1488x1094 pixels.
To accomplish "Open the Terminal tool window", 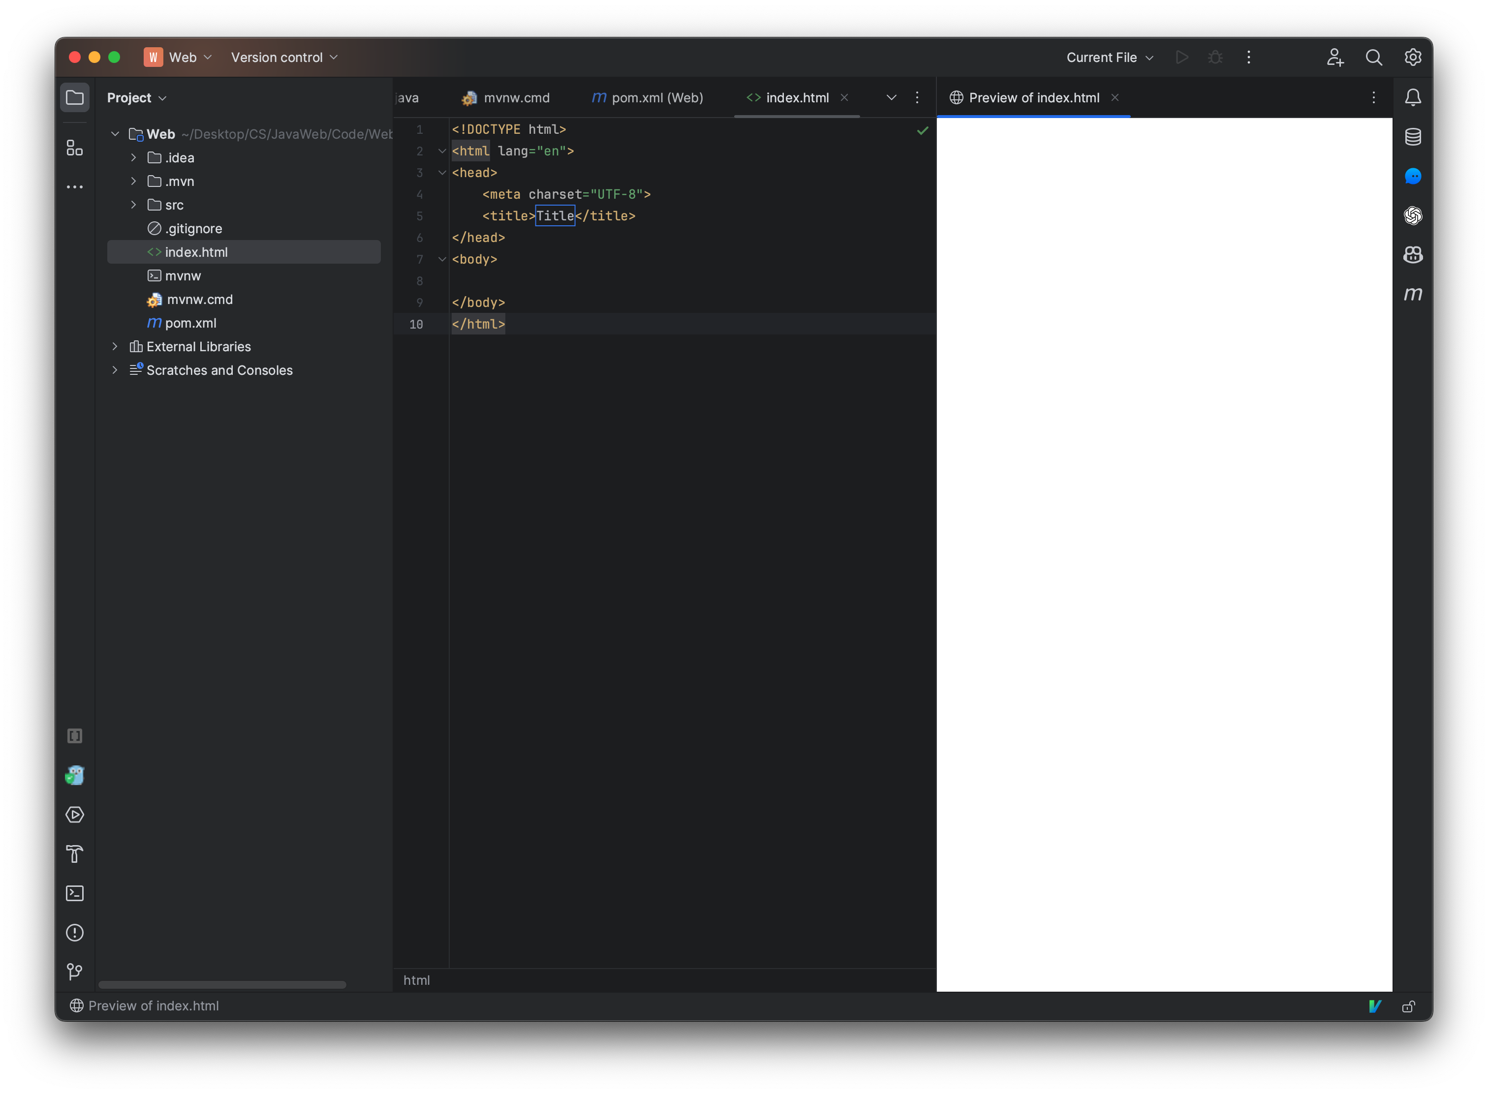I will [x=75, y=893].
